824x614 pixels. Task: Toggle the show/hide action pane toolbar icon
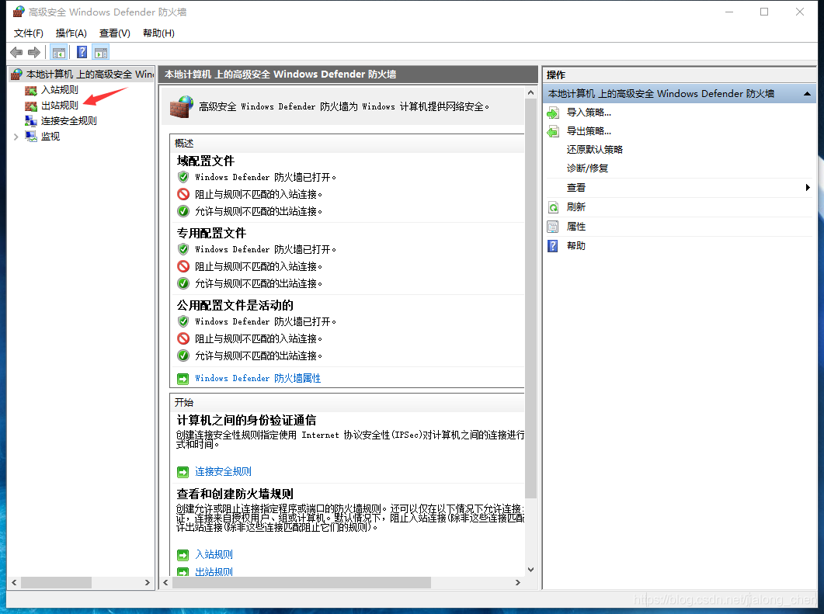(x=101, y=53)
